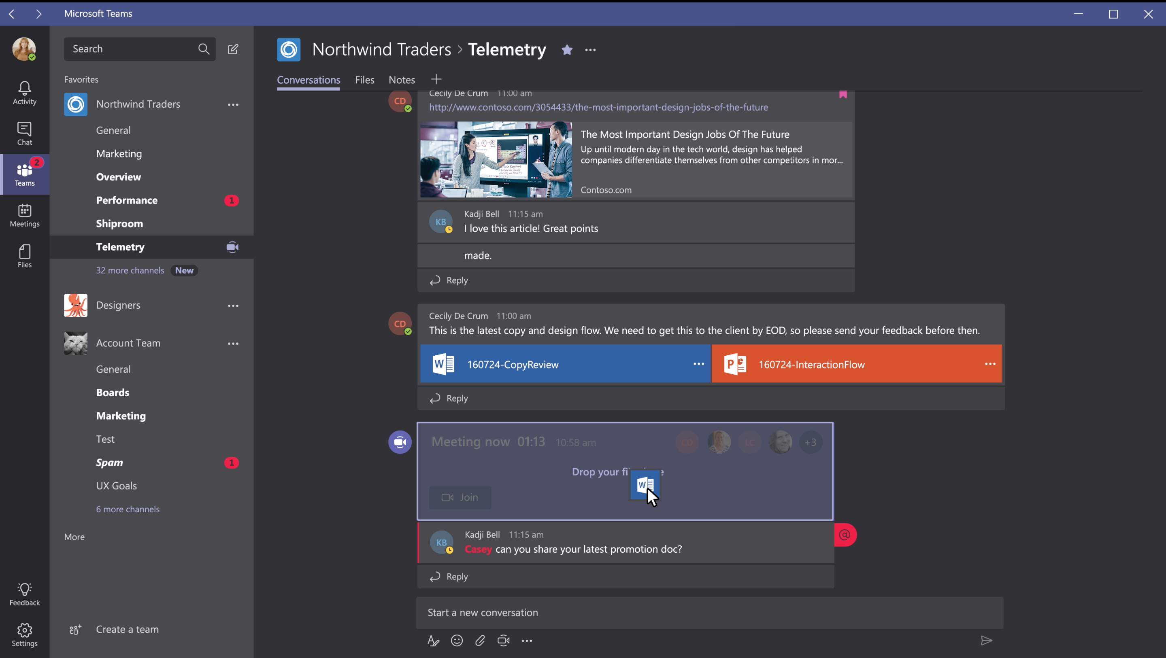The height and width of the screenshot is (658, 1166).
Task: Click the Northwind Traders team logo in header
Action: (288, 49)
